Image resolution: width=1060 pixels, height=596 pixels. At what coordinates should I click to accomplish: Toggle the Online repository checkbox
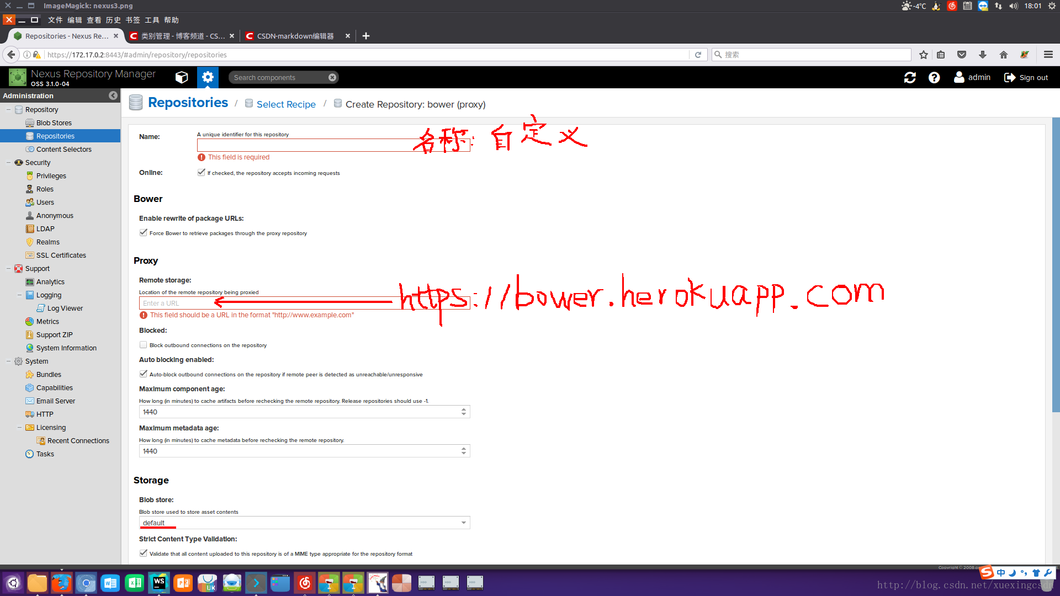point(202,173)
